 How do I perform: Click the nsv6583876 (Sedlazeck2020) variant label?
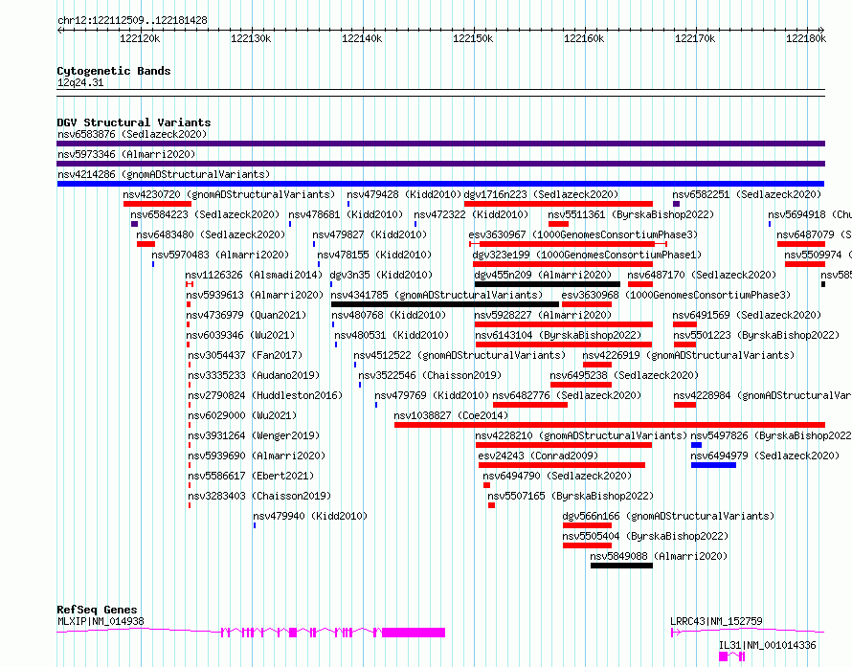tap(132, 134)
